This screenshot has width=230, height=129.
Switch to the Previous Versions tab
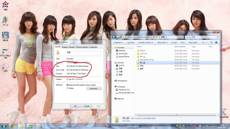[82, 47]
